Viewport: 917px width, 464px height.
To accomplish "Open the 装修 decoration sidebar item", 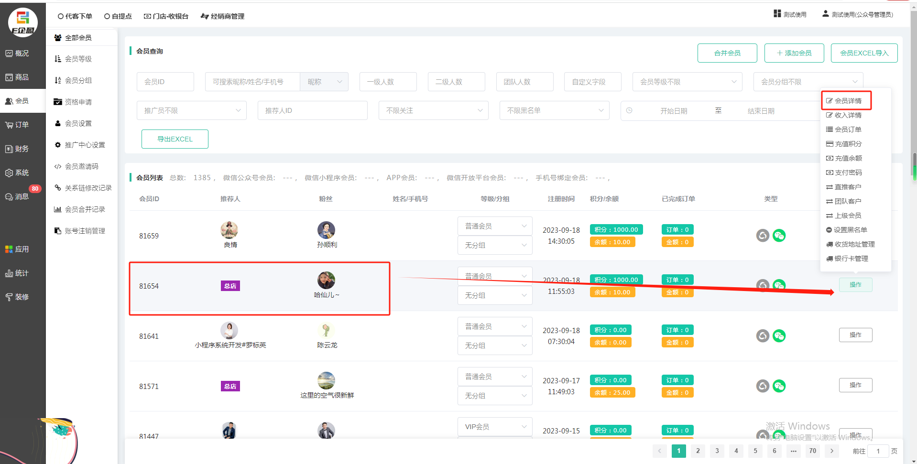I will (x=17, y=297).
